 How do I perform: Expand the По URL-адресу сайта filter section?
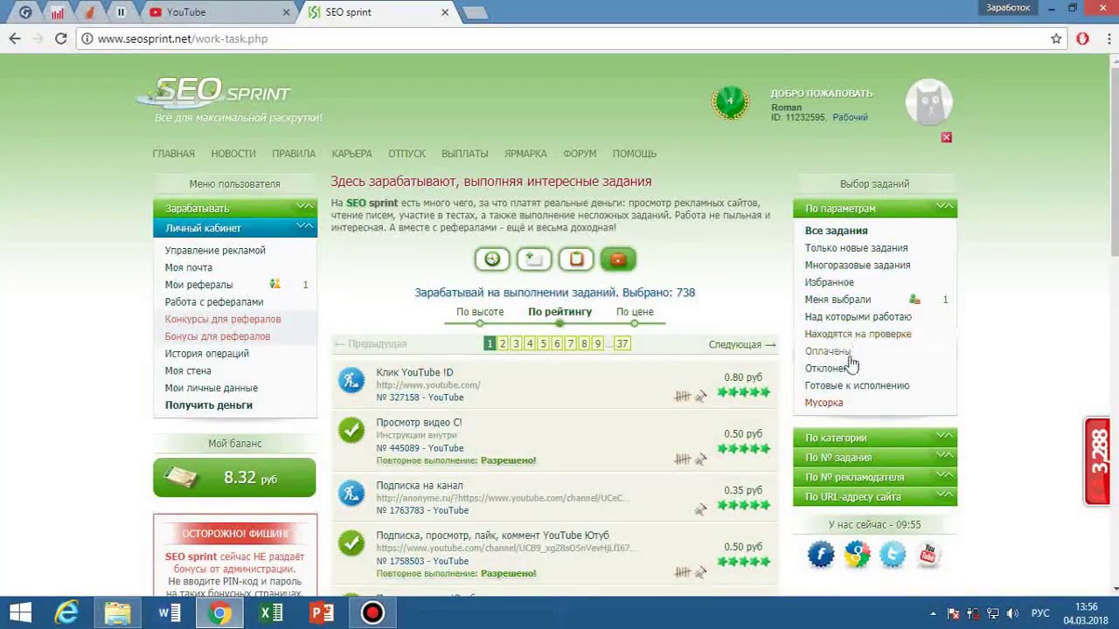pos(875,496)
